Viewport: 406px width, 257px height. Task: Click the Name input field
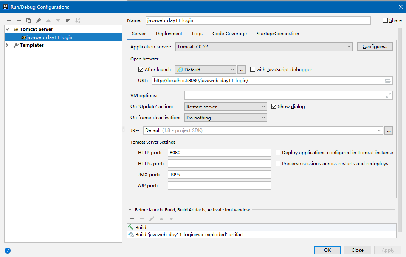click(x=258, y=20)
